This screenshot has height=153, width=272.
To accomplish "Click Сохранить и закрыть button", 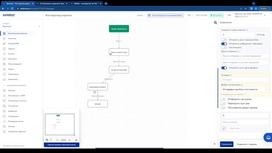I will [247, 144].
